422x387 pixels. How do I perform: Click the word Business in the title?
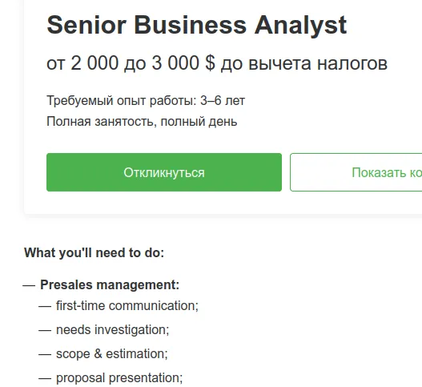point(190,25)
